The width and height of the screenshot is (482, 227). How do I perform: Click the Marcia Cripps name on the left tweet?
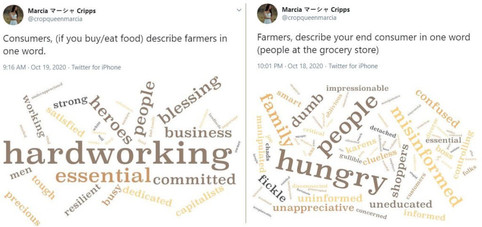pyautogui.click(x=62, y=11)
